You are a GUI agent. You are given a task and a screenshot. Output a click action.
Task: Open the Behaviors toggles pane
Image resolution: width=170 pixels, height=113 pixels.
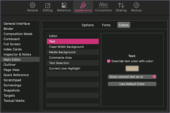tap(64, 7)
